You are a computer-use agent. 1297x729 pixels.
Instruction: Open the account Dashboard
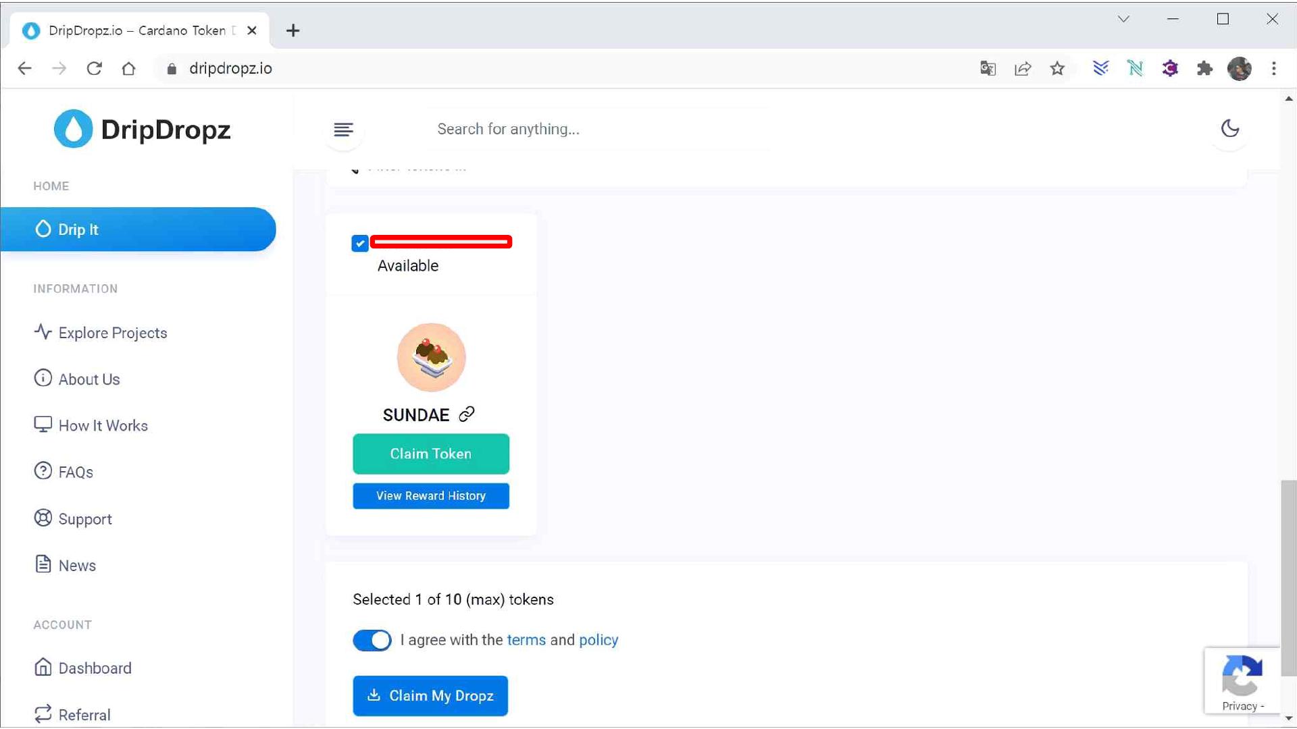[x=82, y=668]
